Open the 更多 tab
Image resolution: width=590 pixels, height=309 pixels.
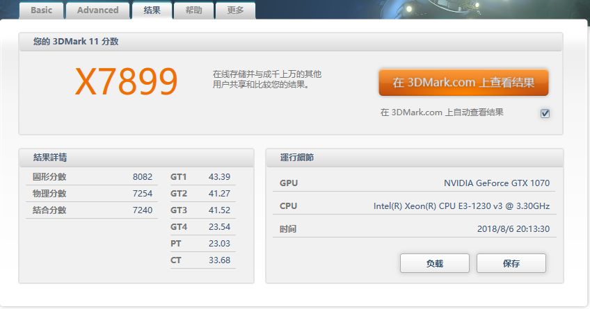(236, 10)
